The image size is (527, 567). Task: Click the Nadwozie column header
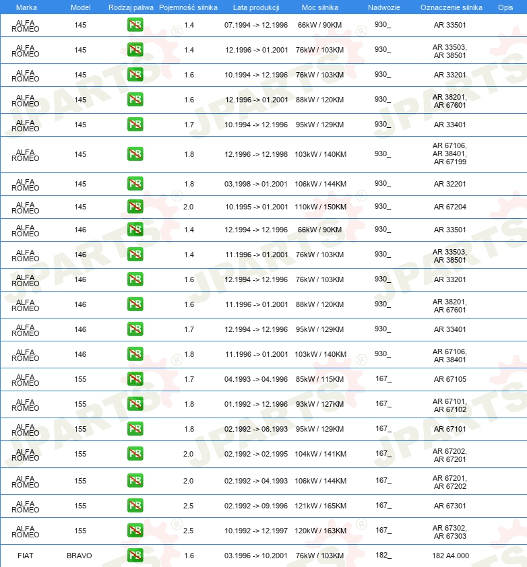pos(384,7)
